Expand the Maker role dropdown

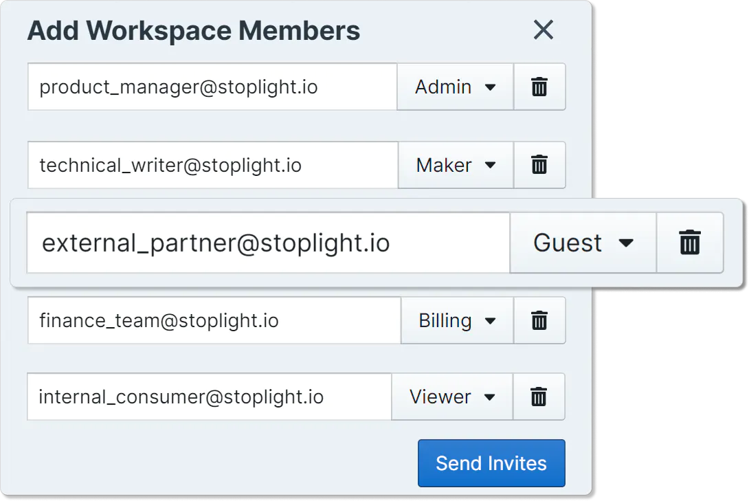click(x=456, y=165)
